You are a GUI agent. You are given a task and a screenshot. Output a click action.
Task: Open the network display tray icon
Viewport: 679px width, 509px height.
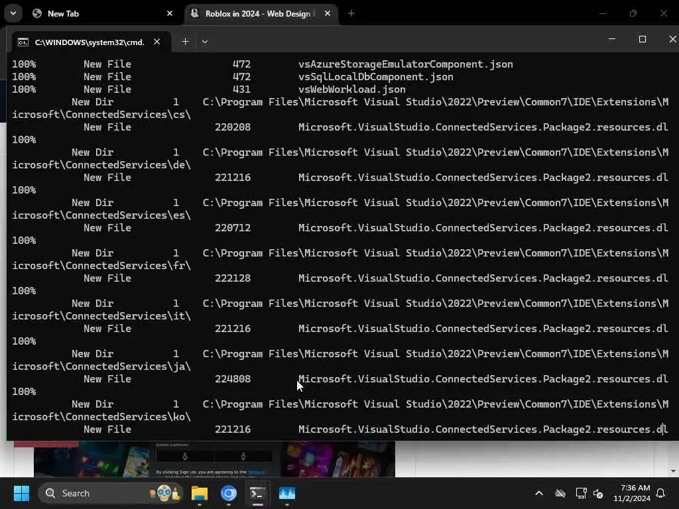581,493
